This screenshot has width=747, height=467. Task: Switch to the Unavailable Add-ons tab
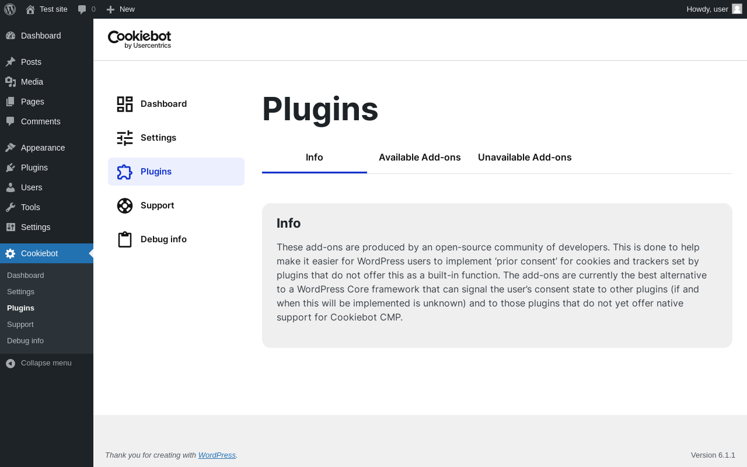pos(525,158)
